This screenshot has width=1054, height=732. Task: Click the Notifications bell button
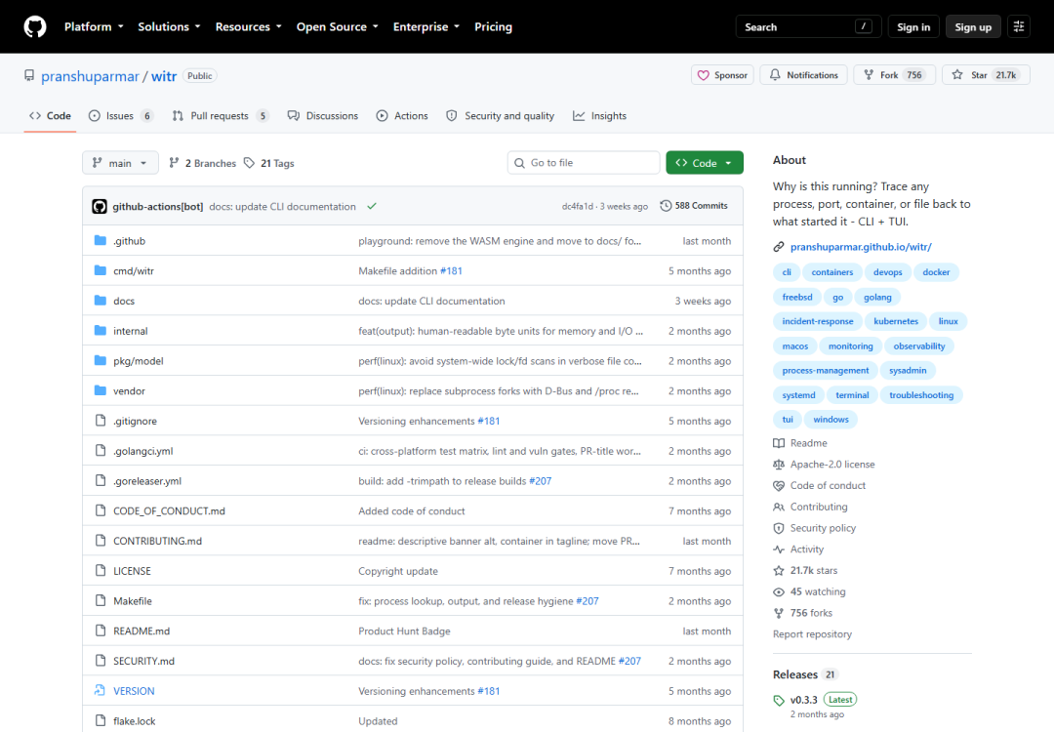pyautogui.click(x=804, y=75)
